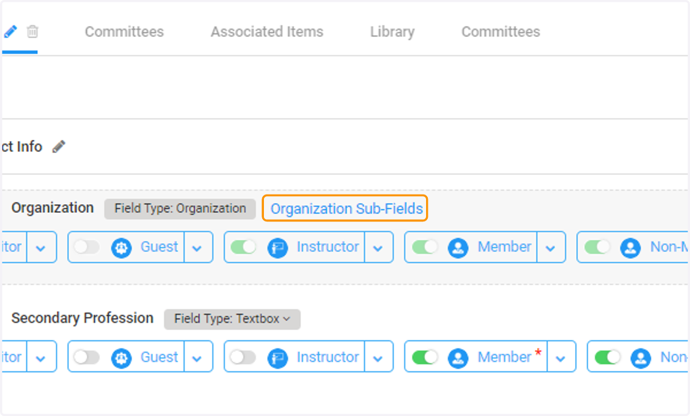This screenshot has width=690, height=416.
Task: Switch to the first Committees tab
Action: click(124, 32)
